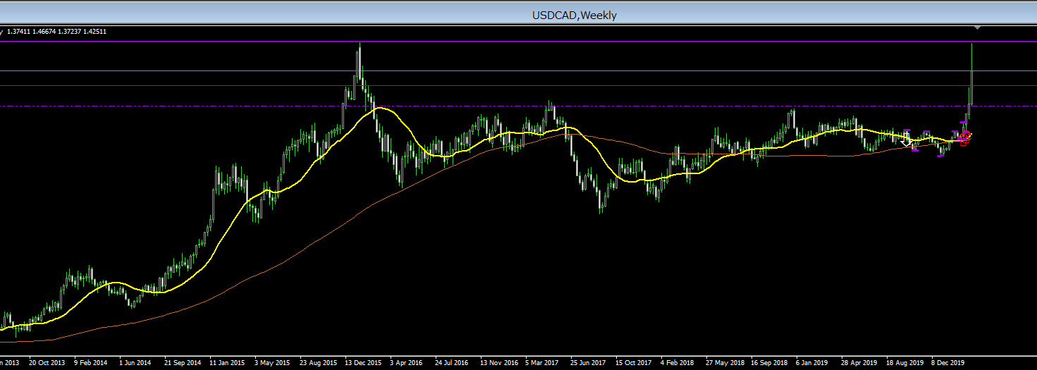Click the 23 Aug 2015 date label
This screenshot has width=1037, height=370.
point(318,363)
